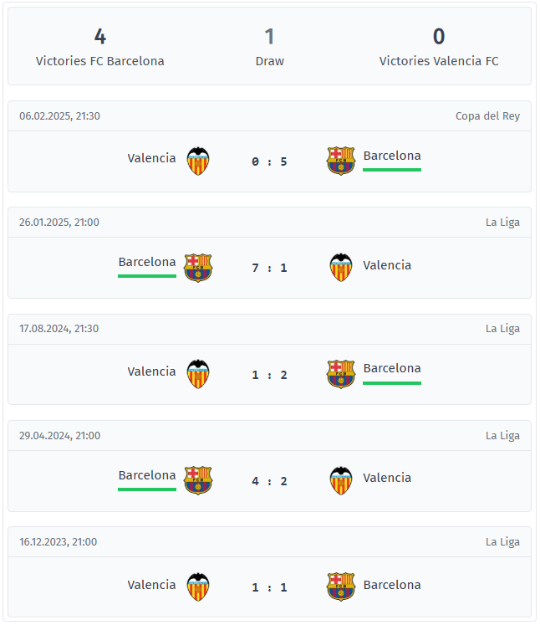Click Valencia crest in 4:2 match
The height and width of the screenshot is (625, 540).
(341, 481)
